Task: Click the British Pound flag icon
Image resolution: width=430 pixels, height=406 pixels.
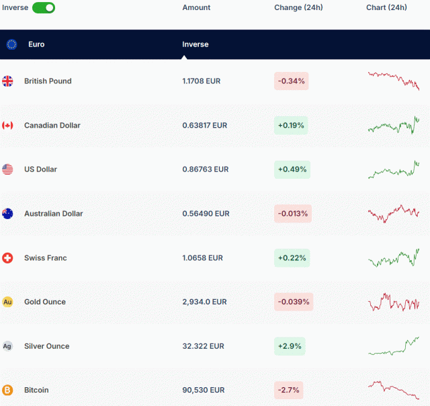Action: click(x=7, y=81)
